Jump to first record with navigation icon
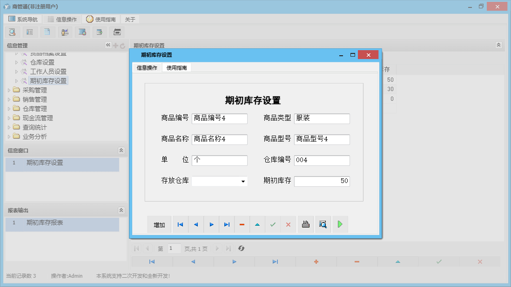 (180, 224)
